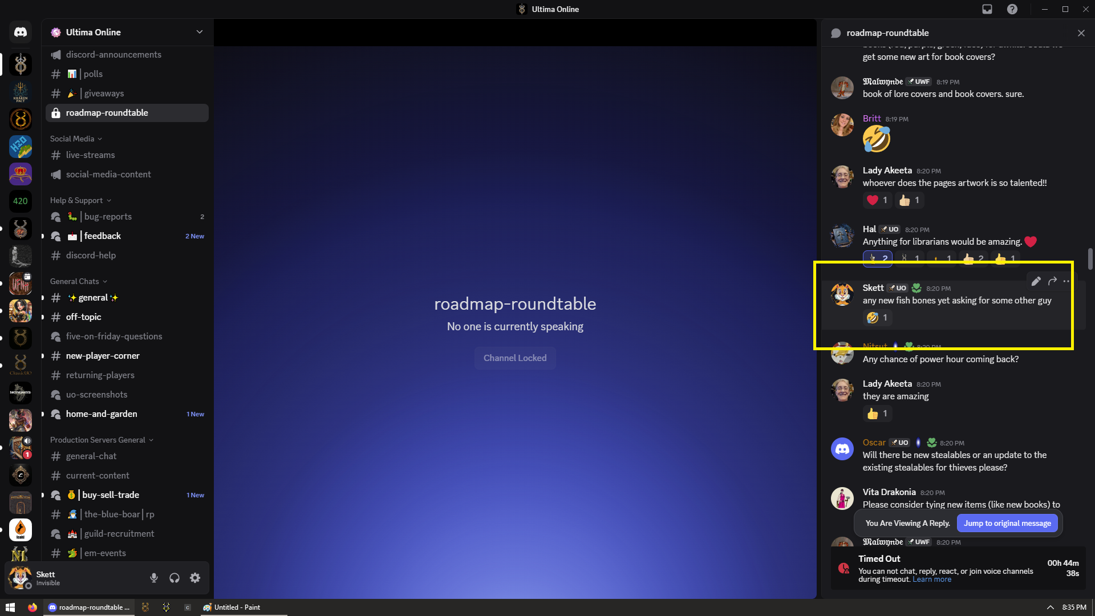Open the Help question mark icon
Screen dimensions: 1095x616
click(1012, 9)
